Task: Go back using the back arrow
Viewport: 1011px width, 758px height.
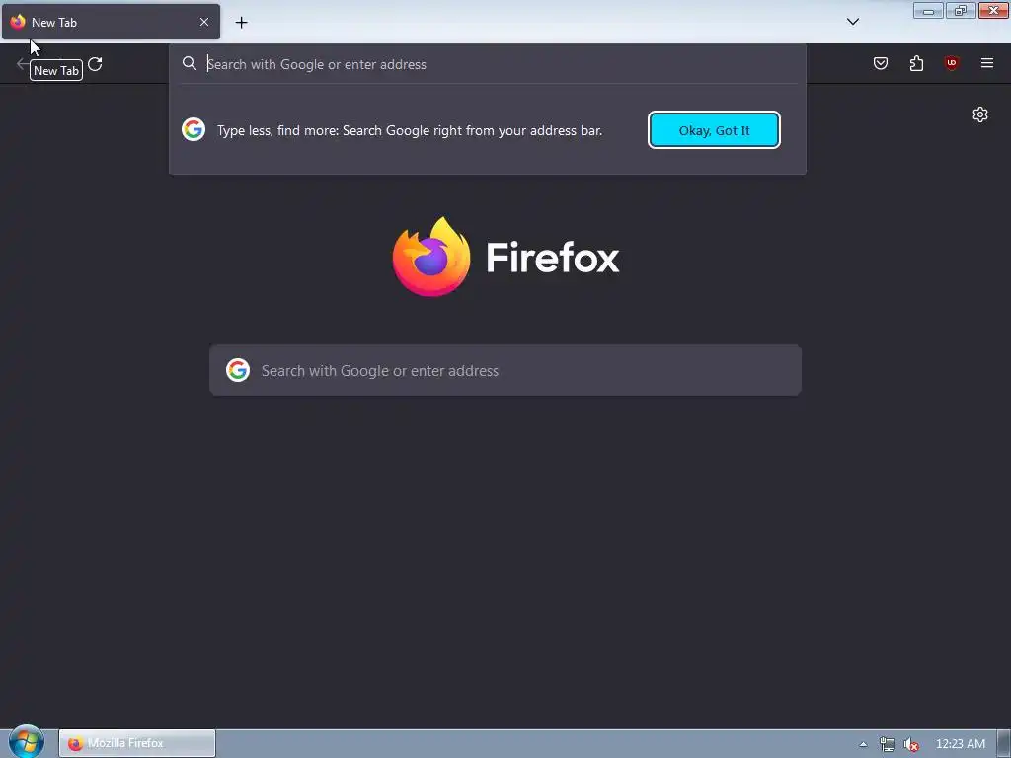Action: [22, 64]
